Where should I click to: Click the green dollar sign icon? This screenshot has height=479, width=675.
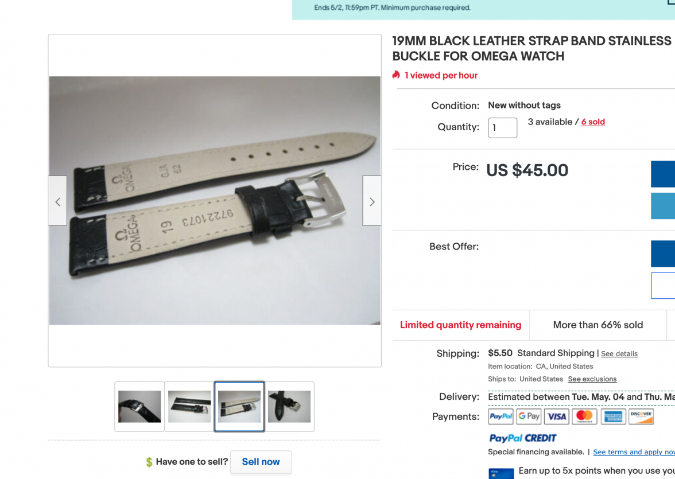click(149, 462)
